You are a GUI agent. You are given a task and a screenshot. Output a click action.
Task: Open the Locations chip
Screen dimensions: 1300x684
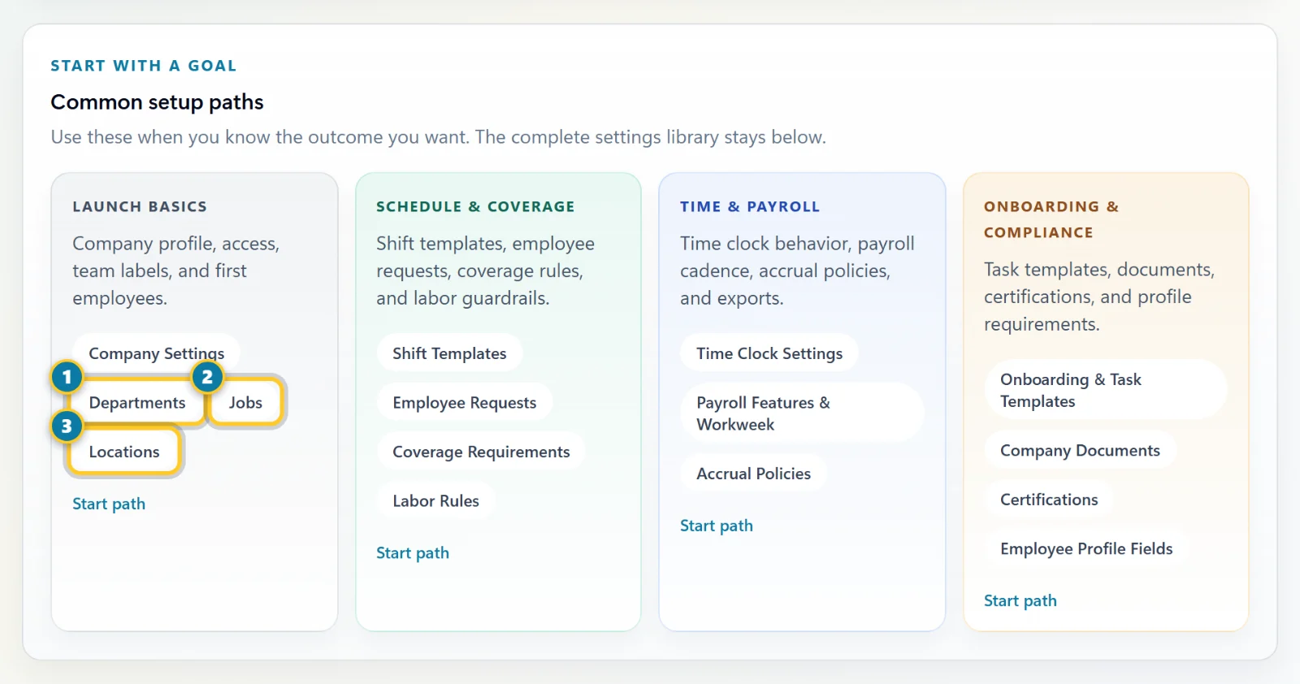pos(124,452)
